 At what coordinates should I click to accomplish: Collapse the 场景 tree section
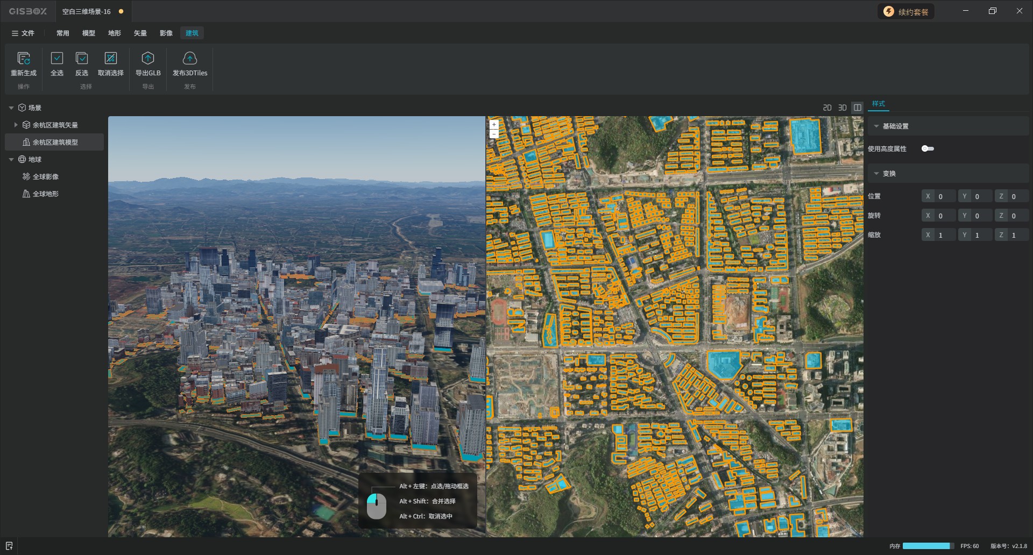(x=11, y=108)
